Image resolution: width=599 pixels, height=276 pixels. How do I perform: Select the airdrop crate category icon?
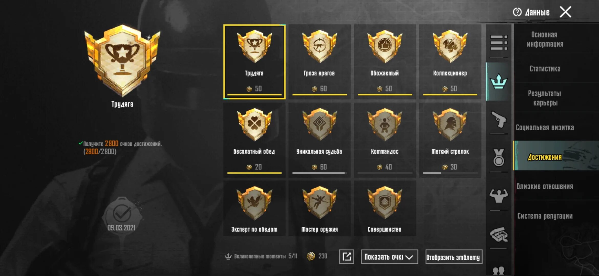[498, 234]
